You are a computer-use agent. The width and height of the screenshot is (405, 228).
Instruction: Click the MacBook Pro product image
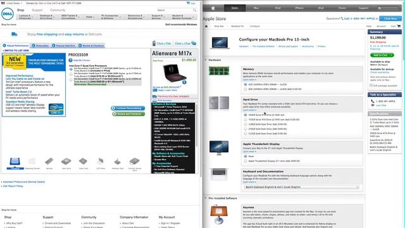click(220, 42)
